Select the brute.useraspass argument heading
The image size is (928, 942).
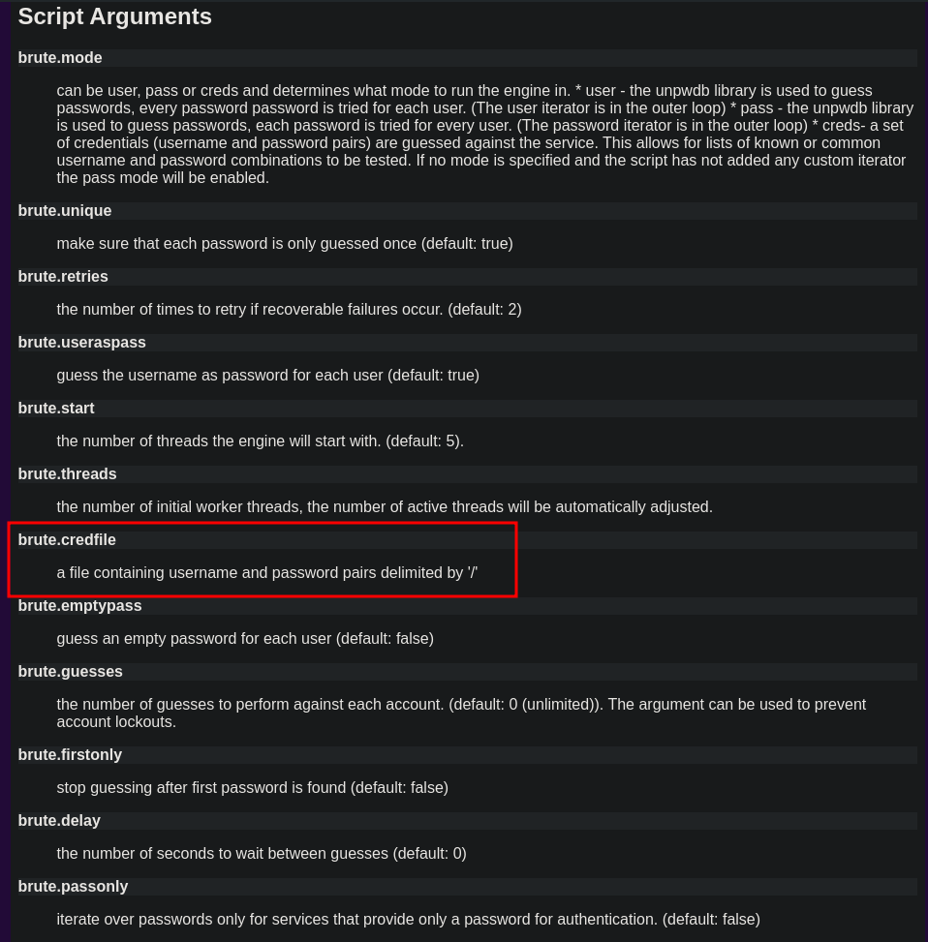81,343
